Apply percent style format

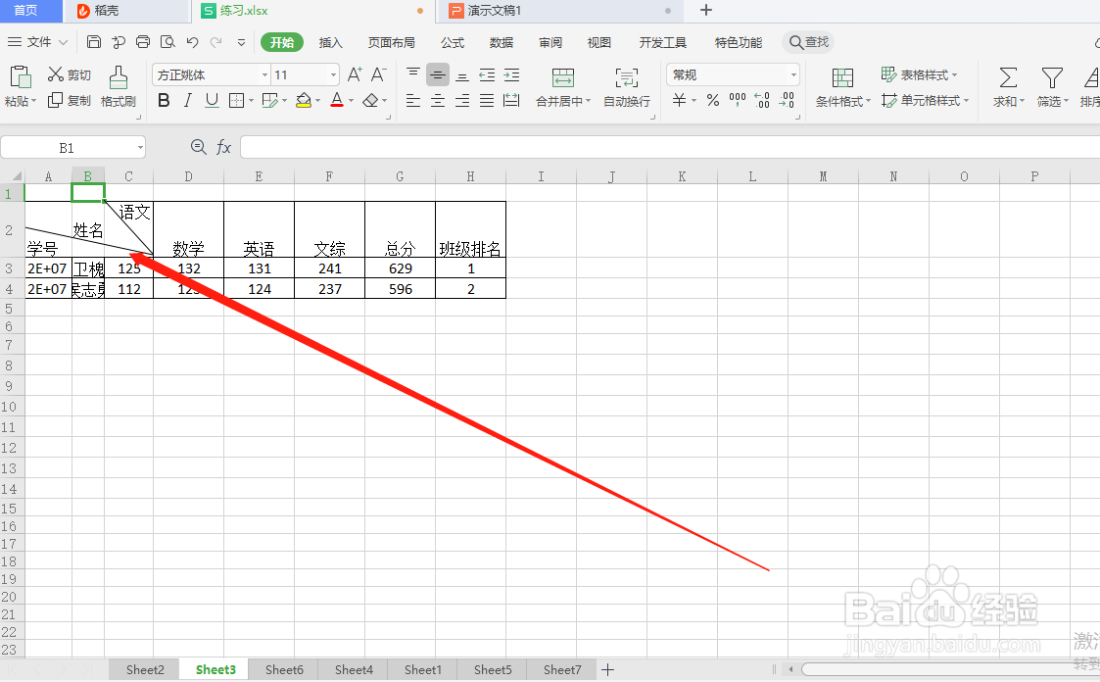click(713, 100)
